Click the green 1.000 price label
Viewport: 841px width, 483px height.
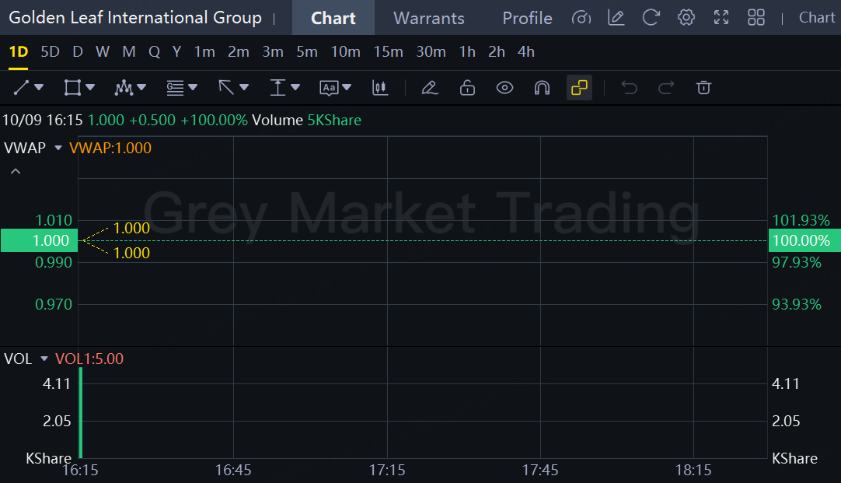[39, 241]
